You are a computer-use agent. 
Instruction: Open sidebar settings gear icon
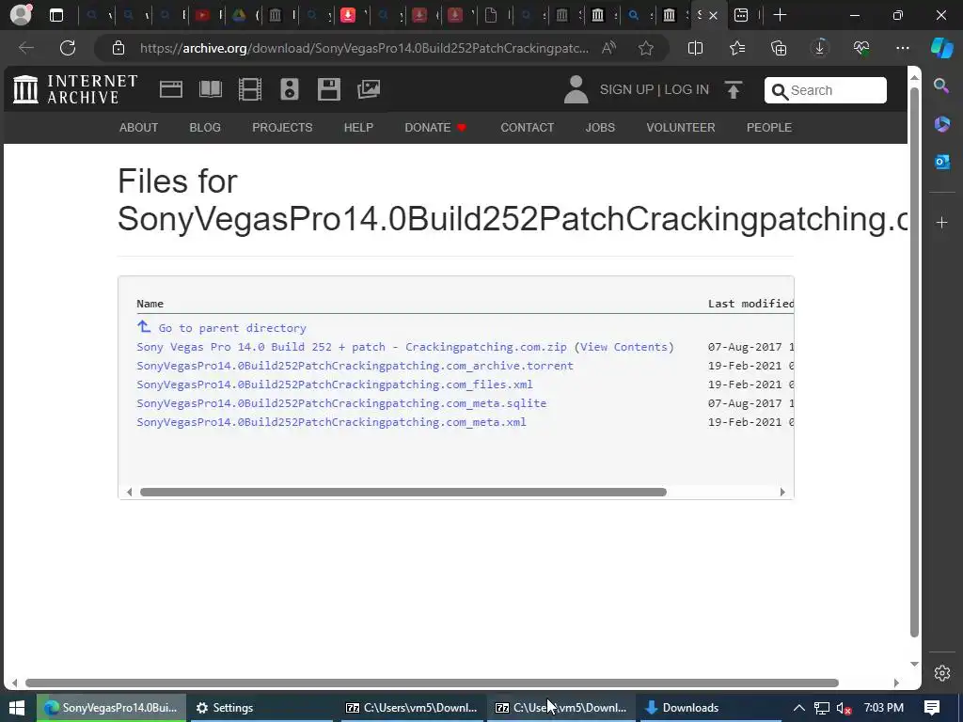click(x=942, y=673)
